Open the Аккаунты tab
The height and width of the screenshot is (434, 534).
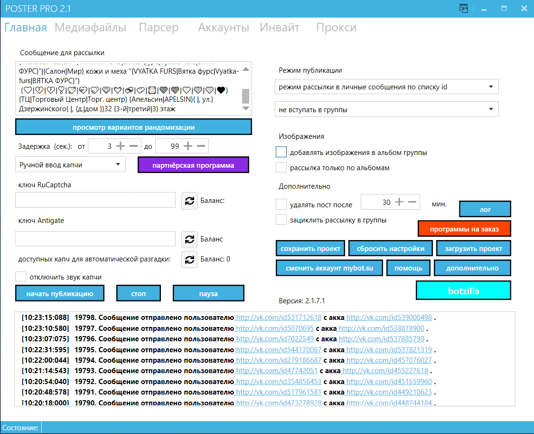point(224,28)
